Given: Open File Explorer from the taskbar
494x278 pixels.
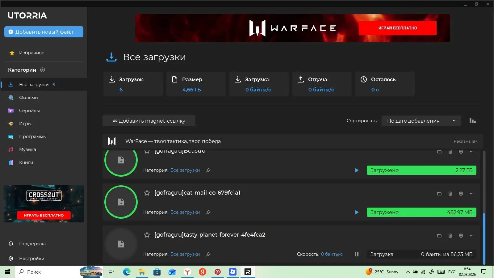Looking at the screenshot, I should [x=142, y=272].
